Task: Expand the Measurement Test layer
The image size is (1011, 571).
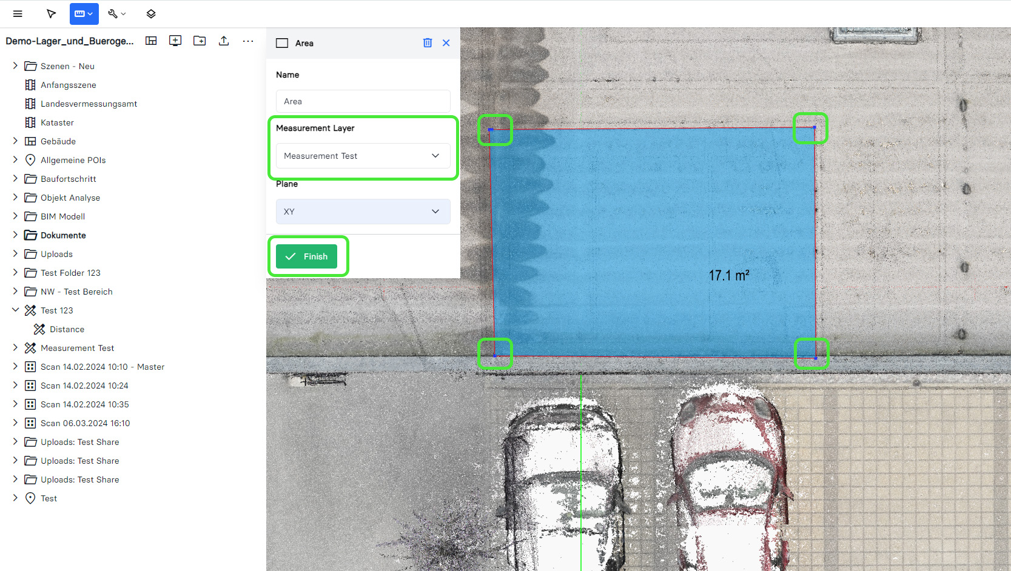Action: [15, 347]
